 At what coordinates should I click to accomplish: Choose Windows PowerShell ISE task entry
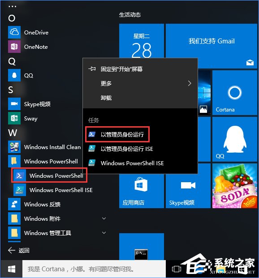click(140, 163)
